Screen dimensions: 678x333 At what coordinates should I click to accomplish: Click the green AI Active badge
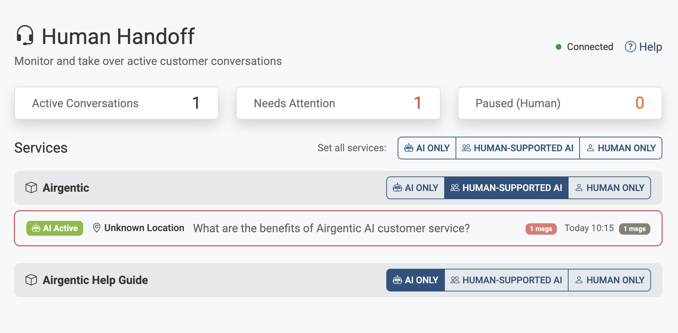(55, 228)
